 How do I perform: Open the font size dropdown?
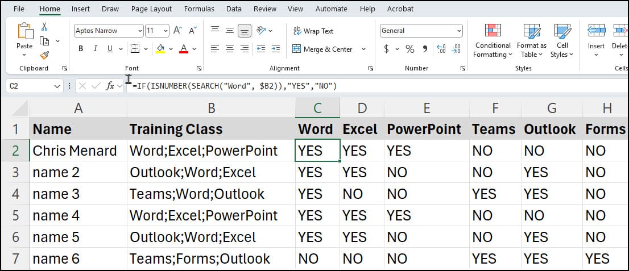click(166, 31)
